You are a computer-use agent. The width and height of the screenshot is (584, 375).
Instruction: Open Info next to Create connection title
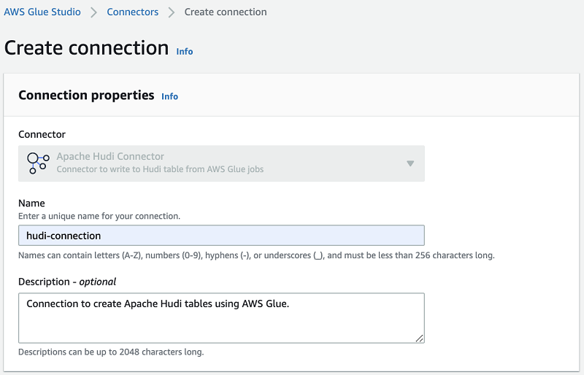185,52
